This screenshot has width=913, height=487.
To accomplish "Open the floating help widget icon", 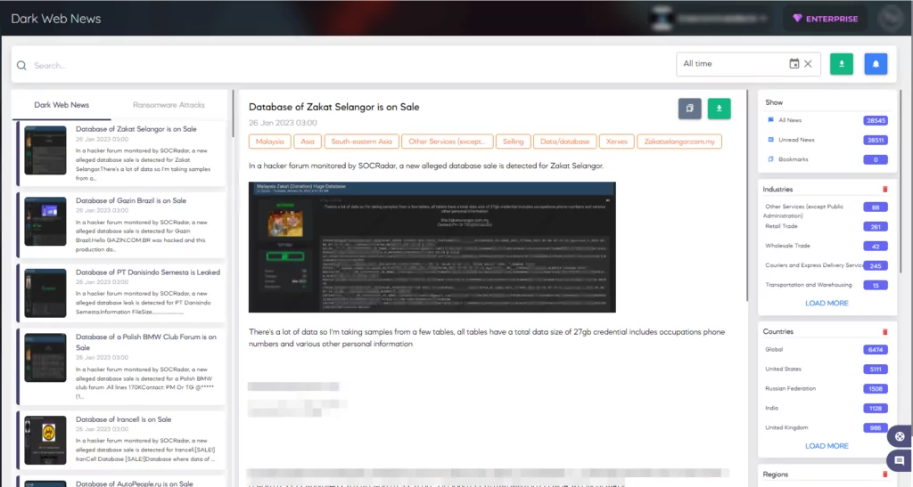I will (900, 436).
